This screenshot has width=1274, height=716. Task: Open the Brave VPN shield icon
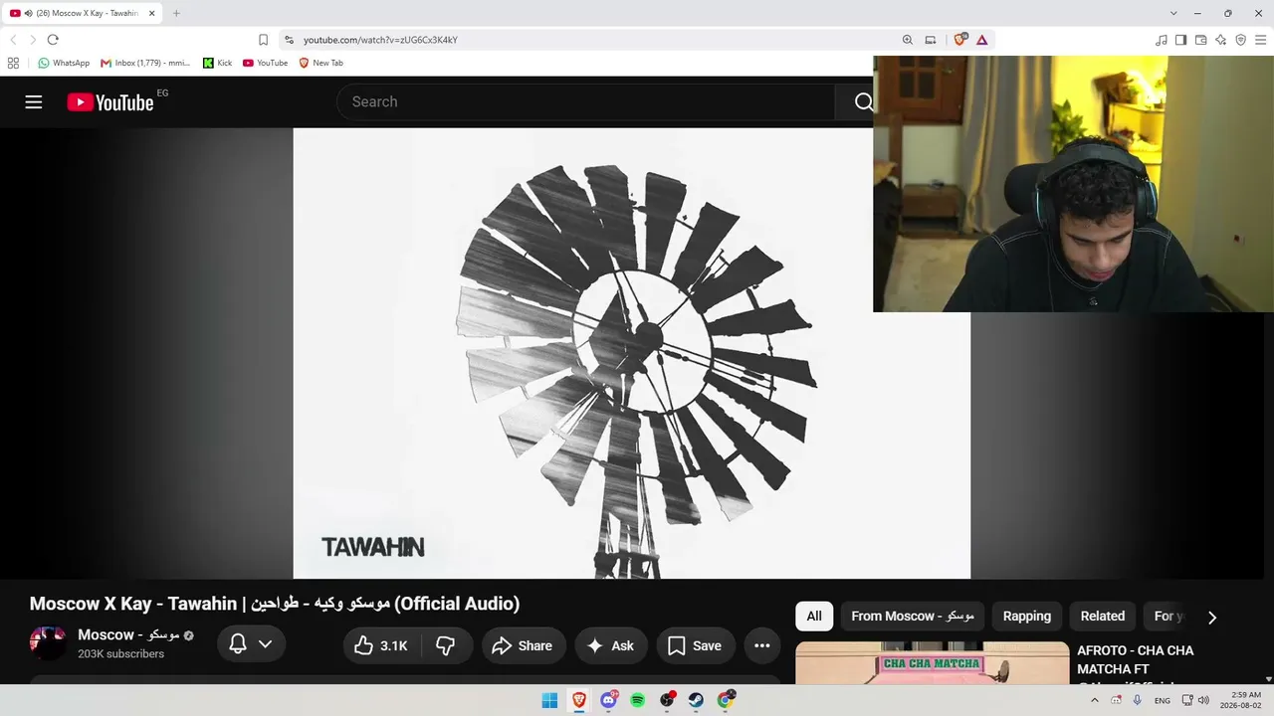point(1241,40)
